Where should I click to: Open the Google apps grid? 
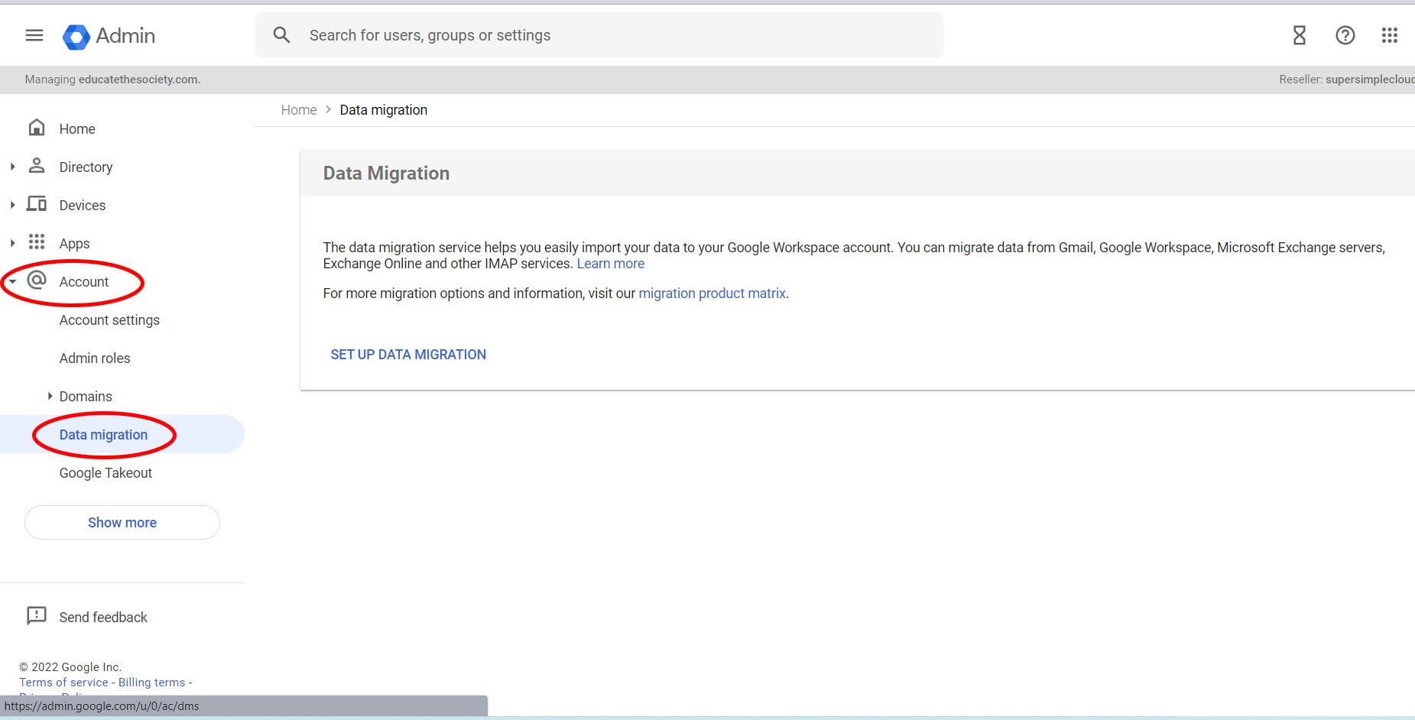1389,35
